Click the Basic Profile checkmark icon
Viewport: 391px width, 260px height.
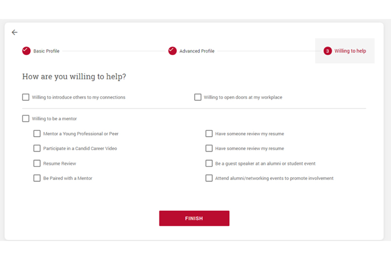pyautogui.click(x=26, y=51)
